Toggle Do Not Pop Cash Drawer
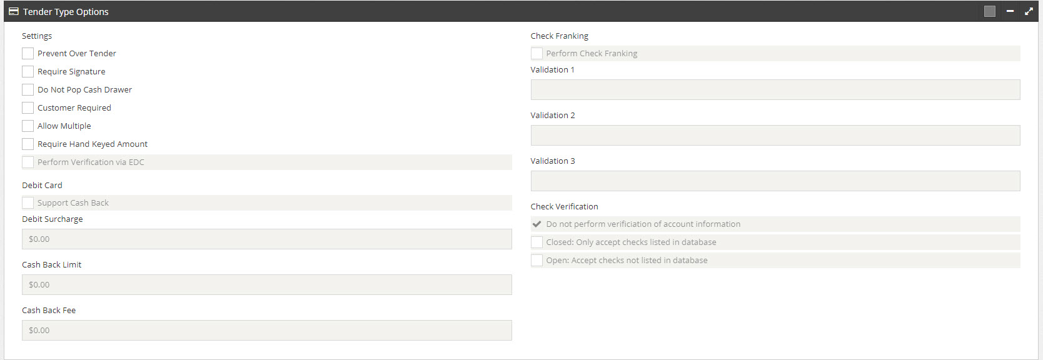 (x=28, y=90)
